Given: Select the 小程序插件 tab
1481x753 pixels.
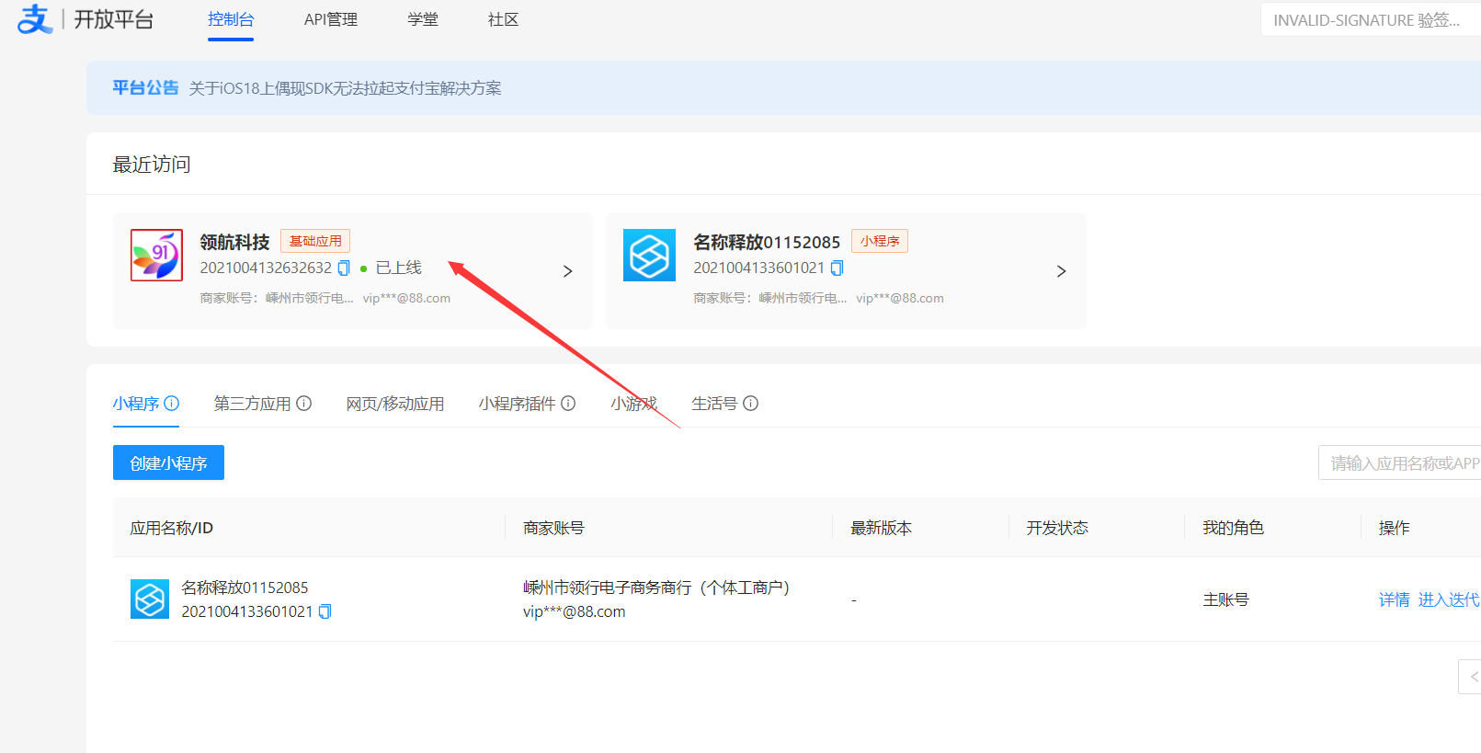Looking at the screenshot, I should pyautogui.click(x=517, y=404).
